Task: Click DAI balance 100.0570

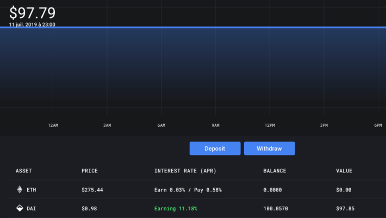Action: (x=276, y=208)
